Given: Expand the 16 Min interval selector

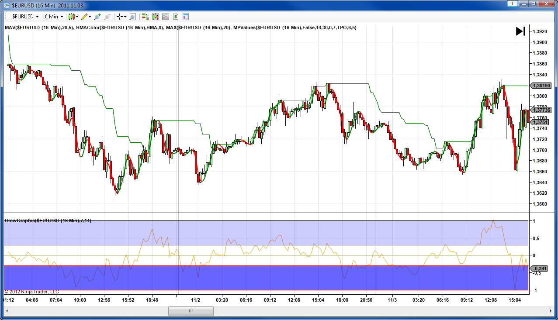Looking at the screenshot, I should tap(53, 17).
